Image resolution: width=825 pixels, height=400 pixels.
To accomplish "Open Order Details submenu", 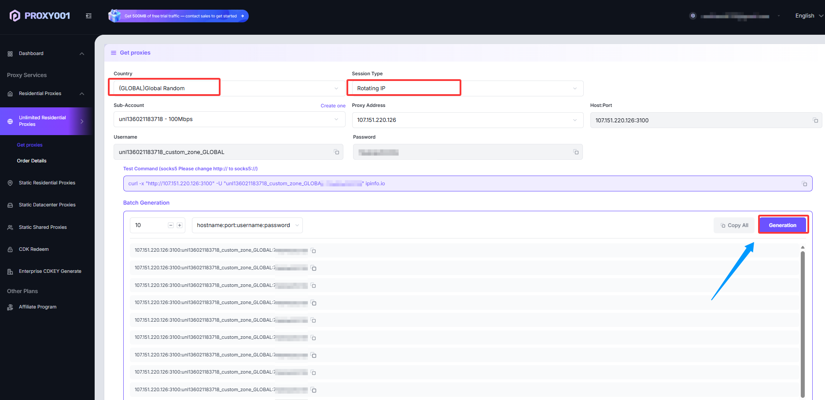I will [32, 161].
